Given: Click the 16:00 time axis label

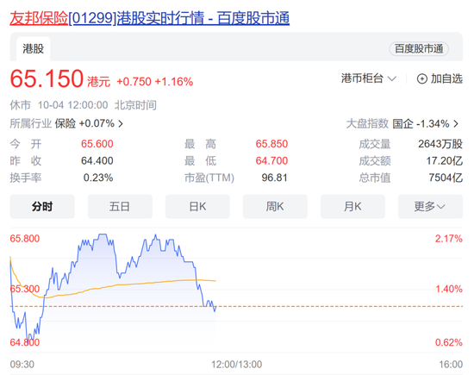Looking at the screenshot, I should click(x=451, y=365).
